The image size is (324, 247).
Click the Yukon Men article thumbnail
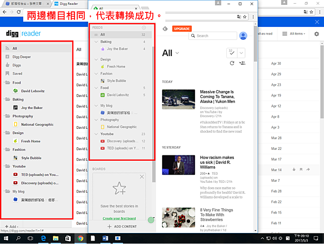tap(179, 99)
